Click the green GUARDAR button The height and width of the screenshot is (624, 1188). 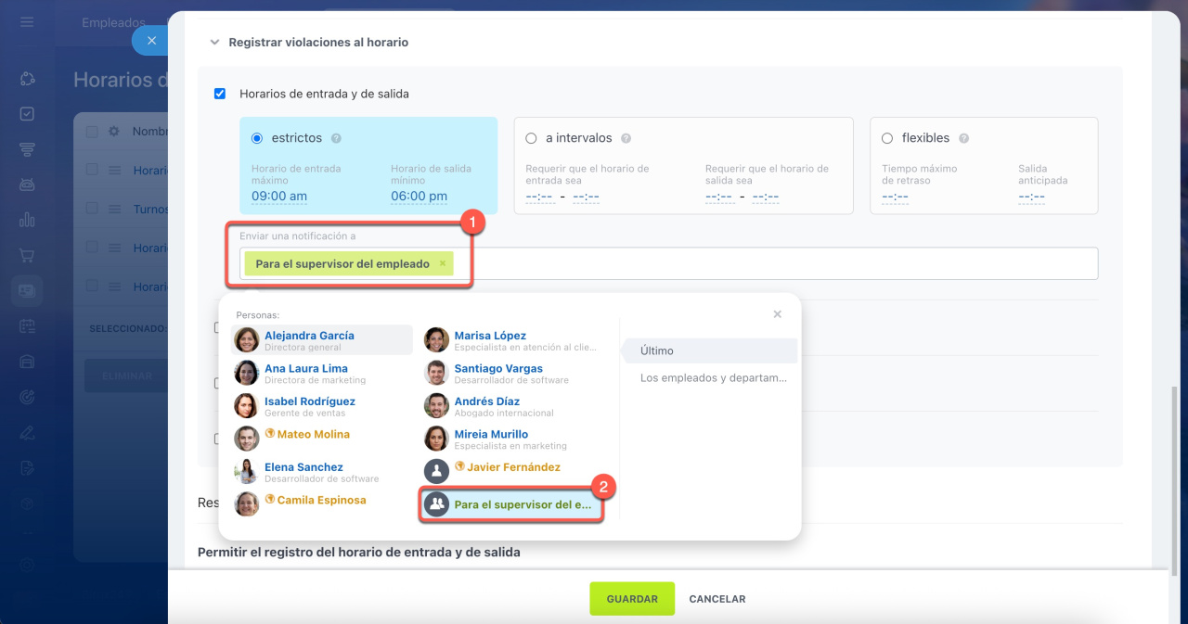632,599
